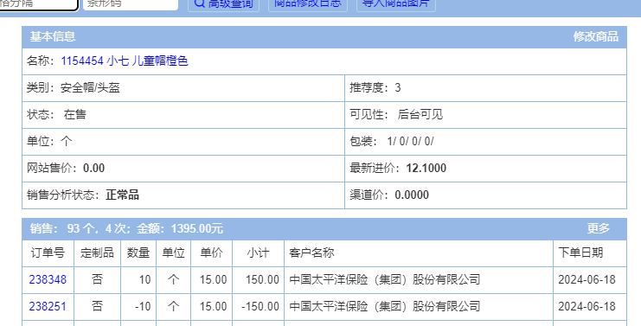Select the 最新进价：12.1000 cell
Screen dimensions: 641x326
point(485,169)
